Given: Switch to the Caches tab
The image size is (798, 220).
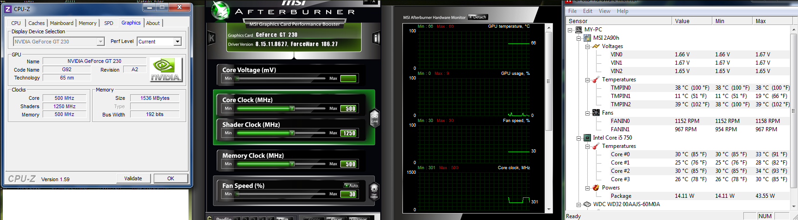Looking at the screenshot, I should [37, 23].
